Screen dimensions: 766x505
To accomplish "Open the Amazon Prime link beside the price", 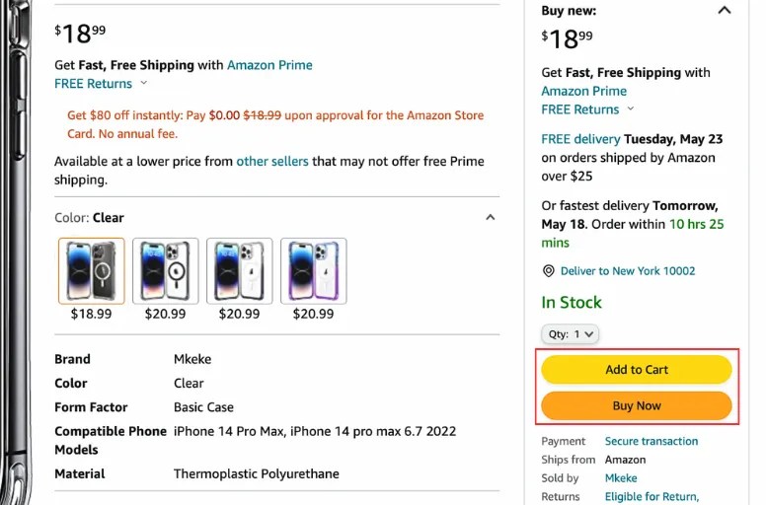I will (269, 65).
